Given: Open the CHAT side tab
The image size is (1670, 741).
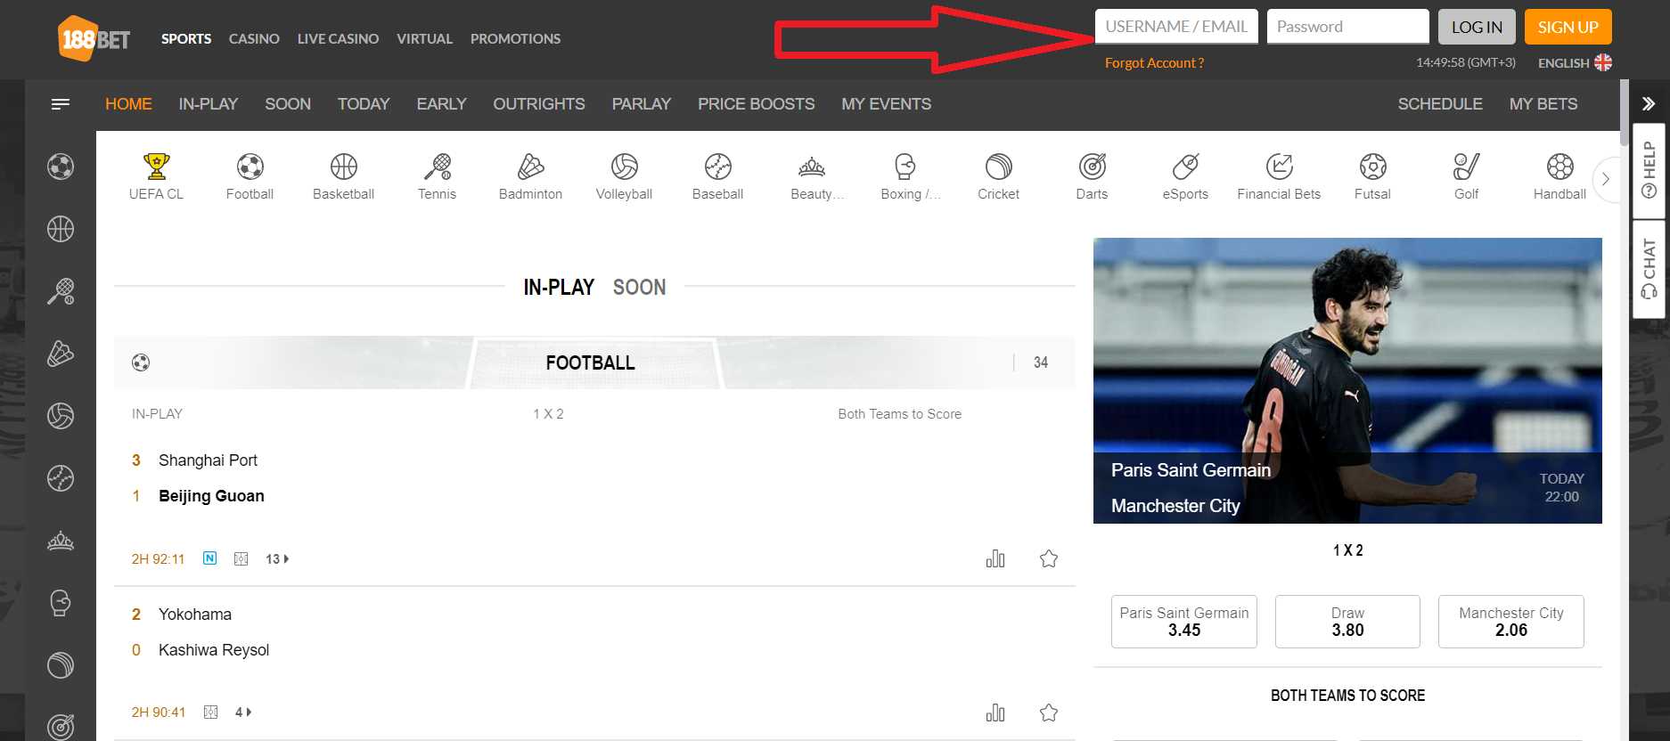Looking at the screenshot, I should [x=1650, y=269].
